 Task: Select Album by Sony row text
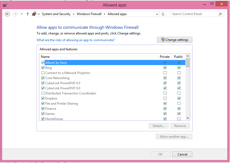56,63
